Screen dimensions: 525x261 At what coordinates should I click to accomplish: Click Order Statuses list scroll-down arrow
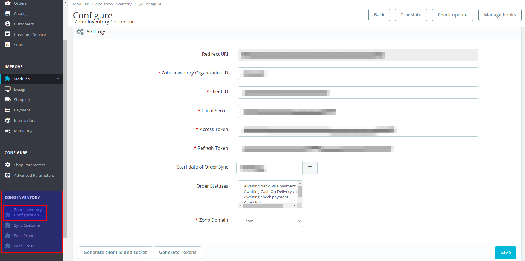[x=300, y=200]
